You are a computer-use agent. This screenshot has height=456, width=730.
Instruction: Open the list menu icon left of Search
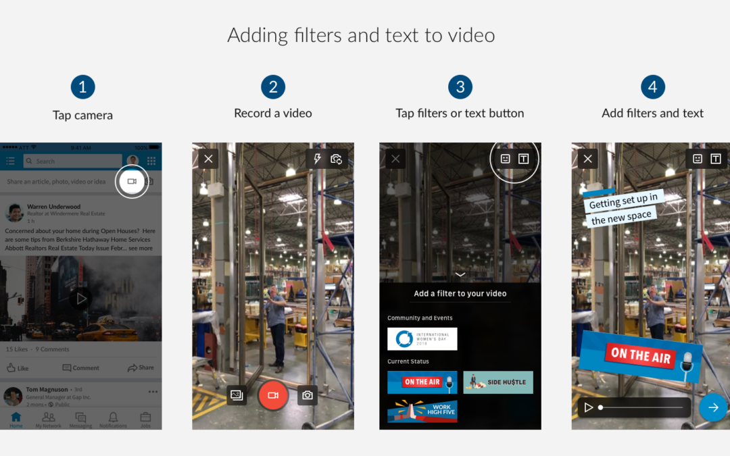coord(10,161)
